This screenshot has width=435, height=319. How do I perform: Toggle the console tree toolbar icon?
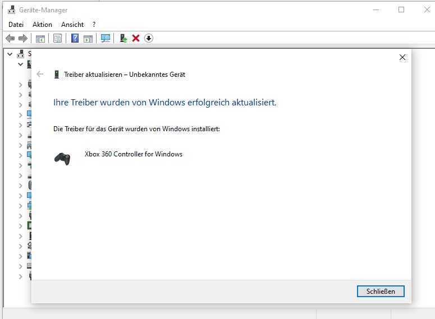[40, 38]
